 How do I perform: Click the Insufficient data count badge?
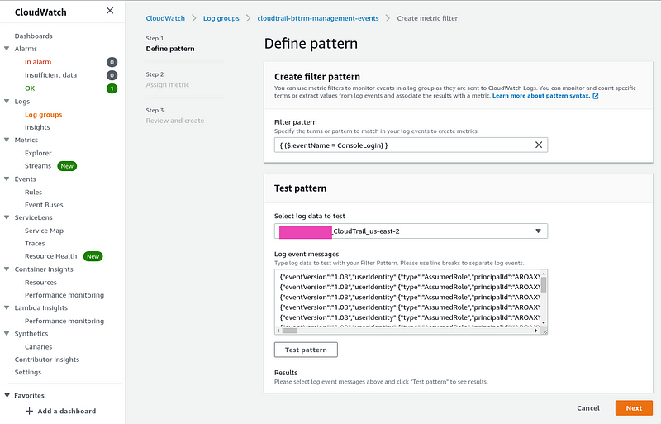(112, 75)
